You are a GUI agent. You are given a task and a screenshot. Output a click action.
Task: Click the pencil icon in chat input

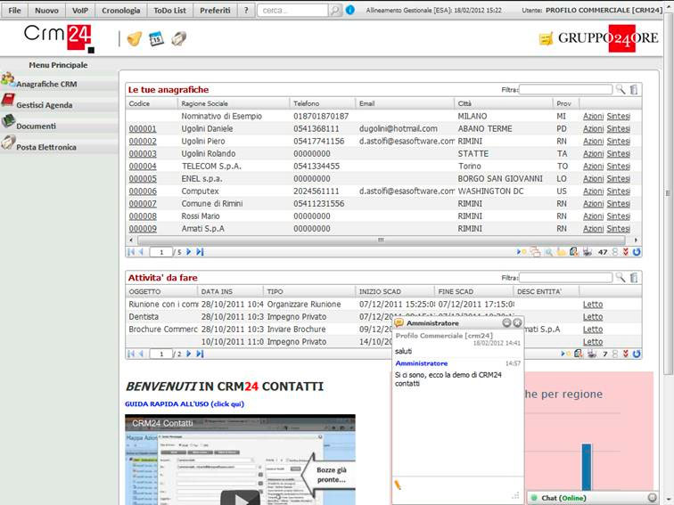pyautogui.click(x=398, y=485)
